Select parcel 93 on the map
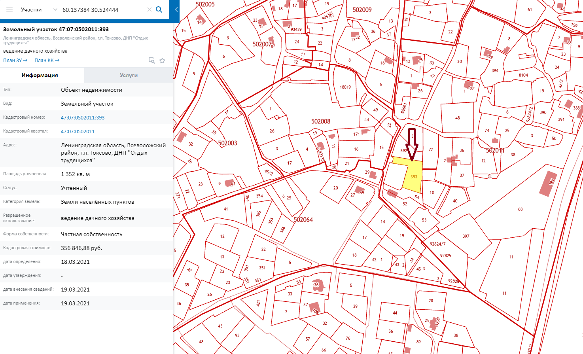The height and width of the screenshot is (354, 583). [237, 335]
